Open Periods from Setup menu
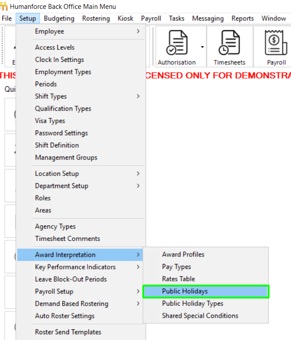The image size is (291, 340). [80, 84]
